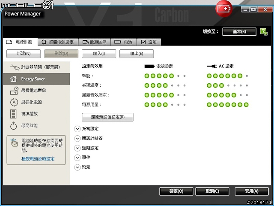Click the red battery gauge icon

point(224,9)
